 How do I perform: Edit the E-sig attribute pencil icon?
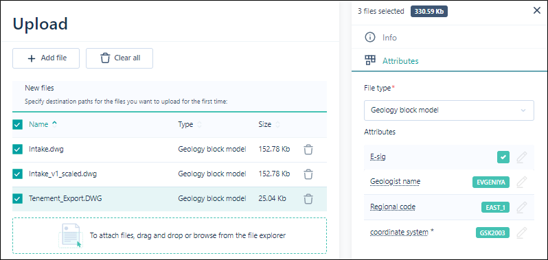(521, 157)
